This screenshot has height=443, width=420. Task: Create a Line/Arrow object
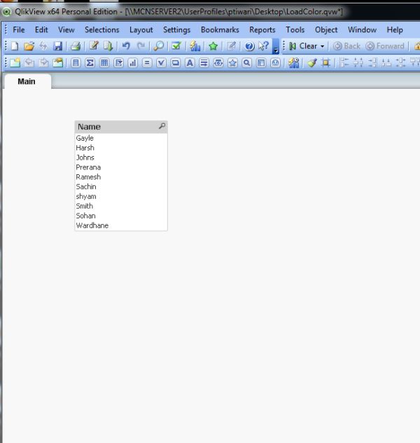pyautogui.click(x=204, y=63)
